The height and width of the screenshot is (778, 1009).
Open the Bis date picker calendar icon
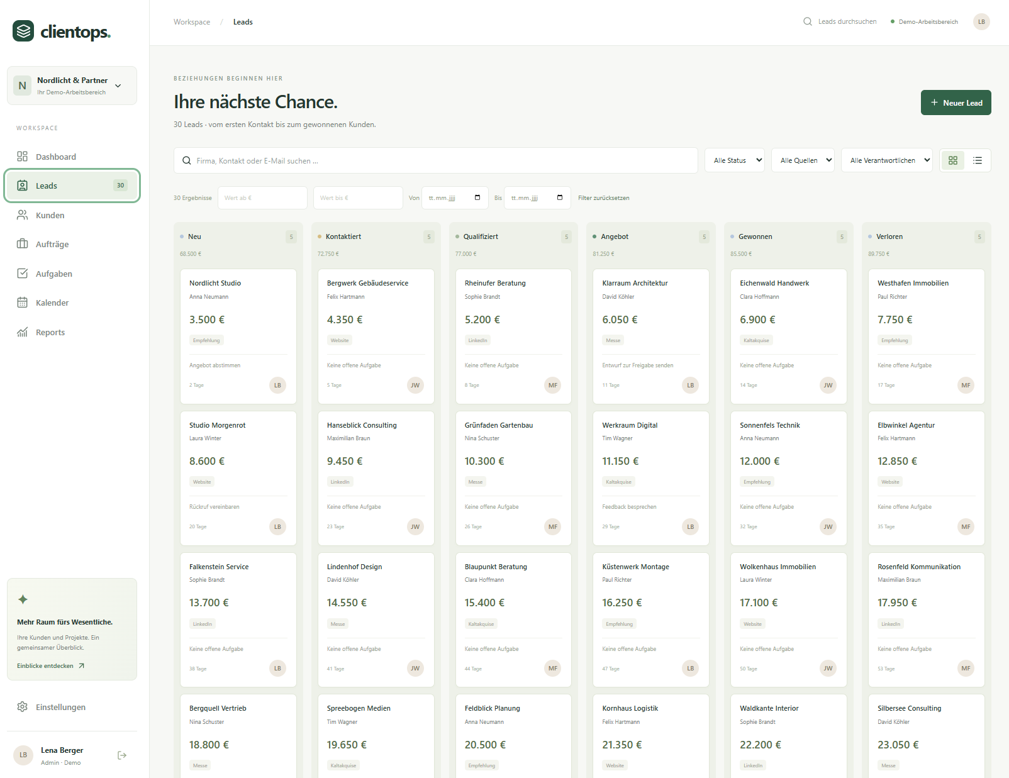[560, 197]
